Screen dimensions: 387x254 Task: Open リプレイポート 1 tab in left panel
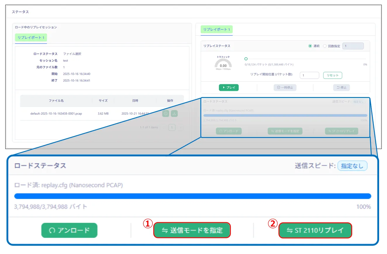[31, 38]
